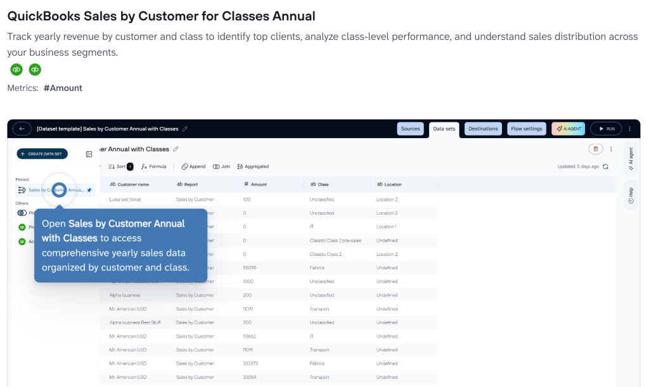Open the data set three-dot options menu
Screen dimensions: 649x387
(611, 149)
